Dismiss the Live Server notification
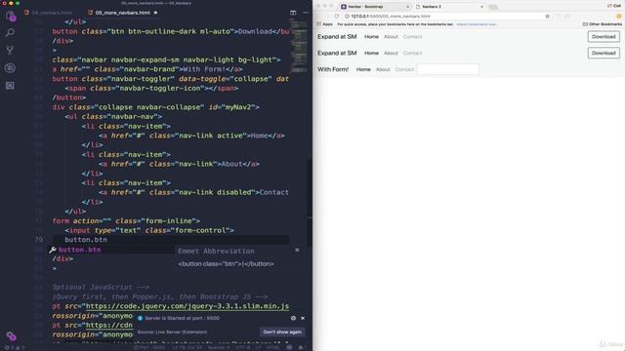 coord(303,318)
